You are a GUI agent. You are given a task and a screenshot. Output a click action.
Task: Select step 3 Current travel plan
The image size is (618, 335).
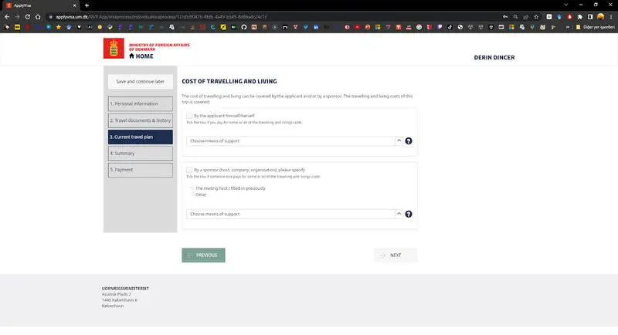pos(141,137)
